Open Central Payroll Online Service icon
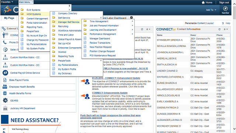Viewport: 236px width, 133px height. tap(5, 73)
